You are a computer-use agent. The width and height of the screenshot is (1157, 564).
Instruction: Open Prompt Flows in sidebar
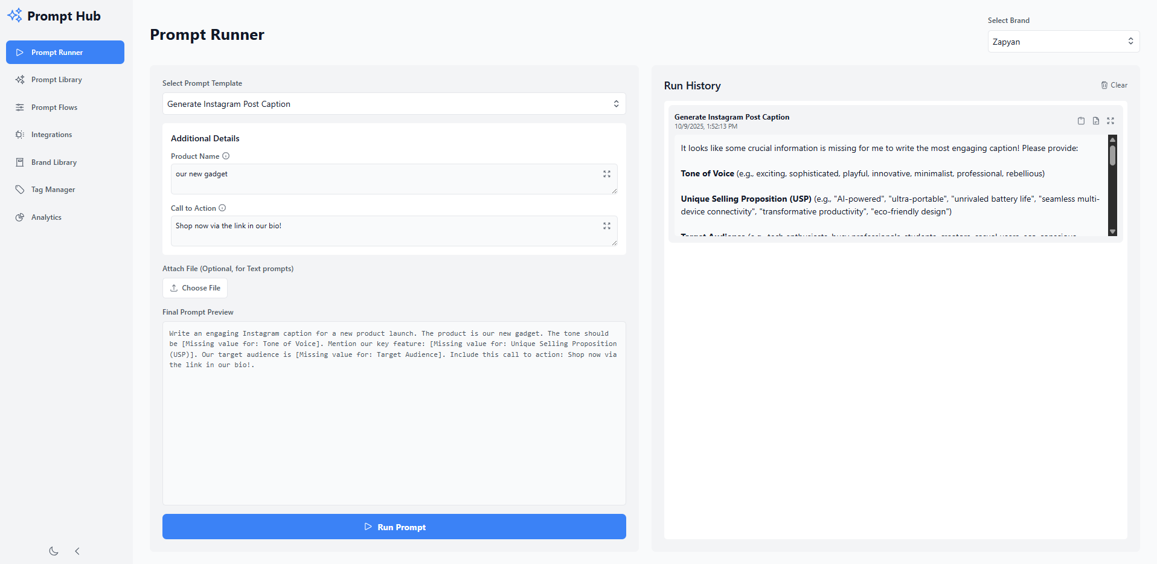[54, 107]
